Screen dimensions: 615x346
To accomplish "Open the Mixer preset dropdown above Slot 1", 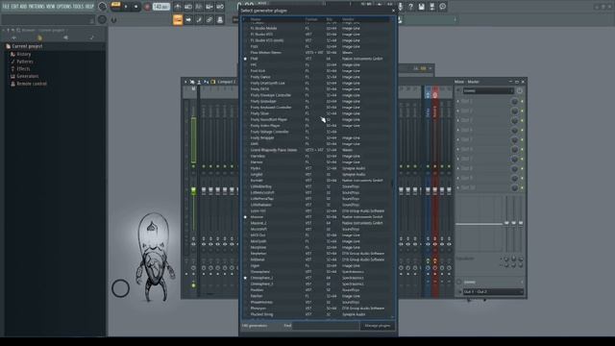I will click(488, 90).
